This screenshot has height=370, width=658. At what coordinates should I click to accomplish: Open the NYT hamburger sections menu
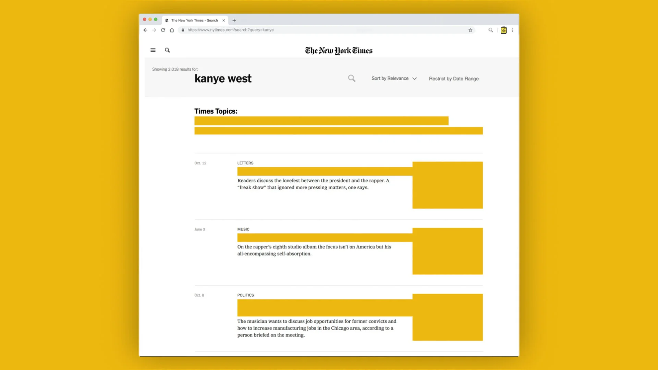(x=153, y=50)
